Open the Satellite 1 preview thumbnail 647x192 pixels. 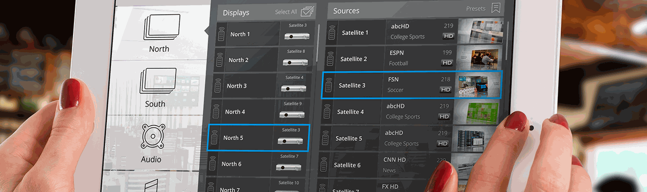(481, 32)
